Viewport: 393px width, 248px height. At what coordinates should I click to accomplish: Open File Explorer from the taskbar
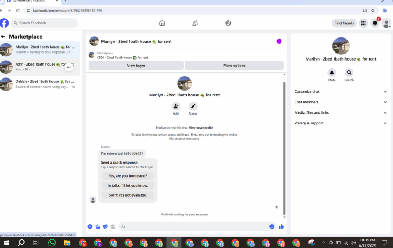pyautogui.click(x=67, y=243)
